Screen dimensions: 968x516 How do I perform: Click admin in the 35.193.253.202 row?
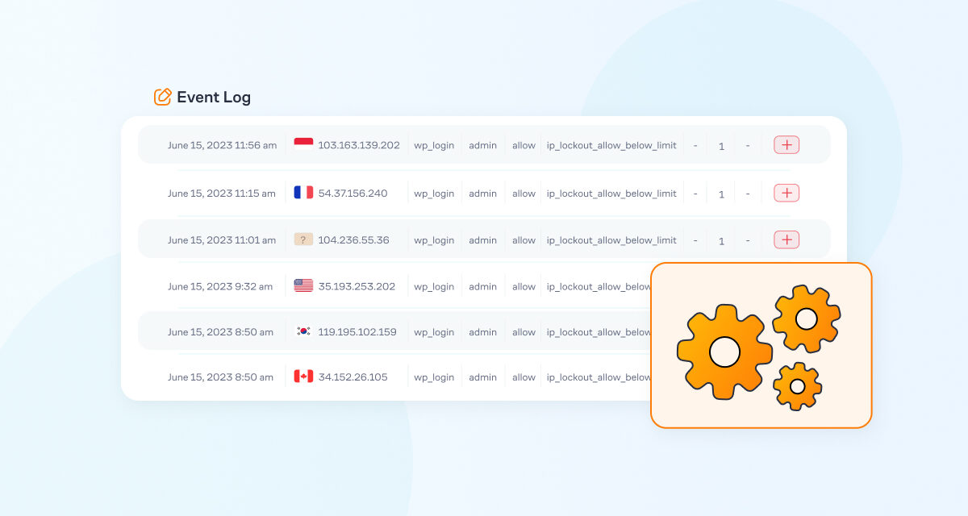click(483, 286)
